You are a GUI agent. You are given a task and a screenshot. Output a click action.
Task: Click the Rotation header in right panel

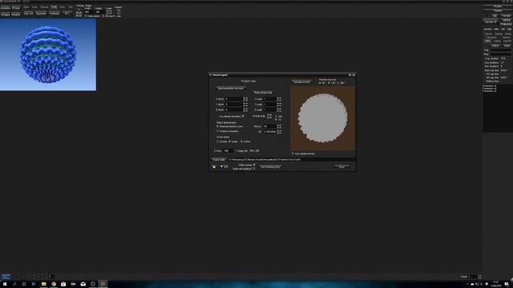click(498, 10)
